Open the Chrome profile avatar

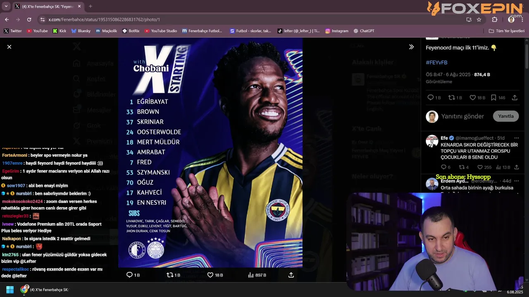pos(511,19)
